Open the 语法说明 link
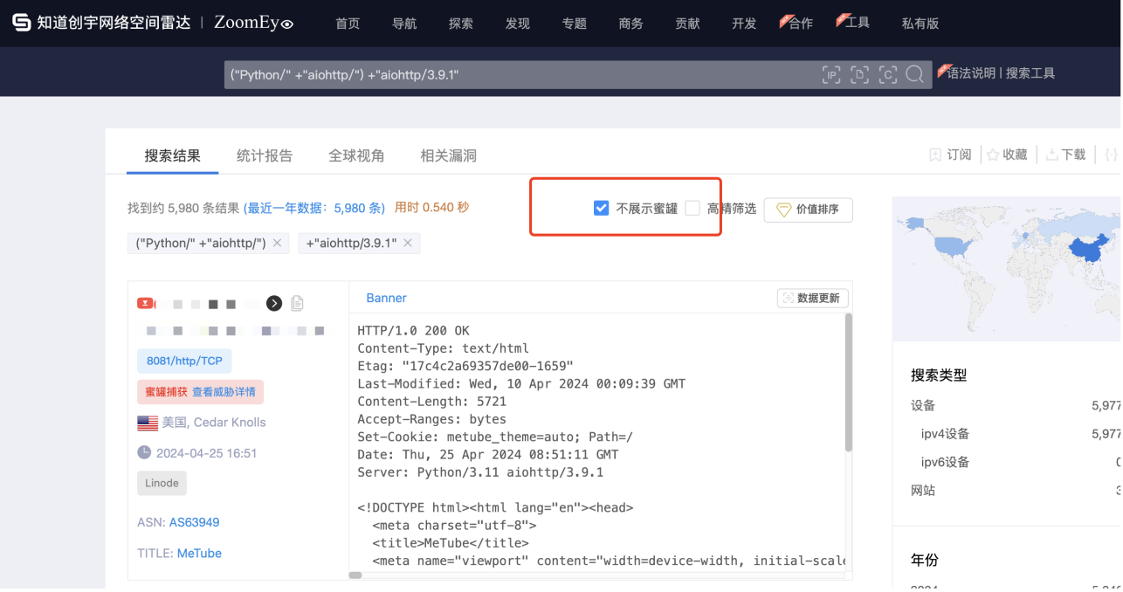1123x592 pixels. pyautogui.click(x=971, y=73)
